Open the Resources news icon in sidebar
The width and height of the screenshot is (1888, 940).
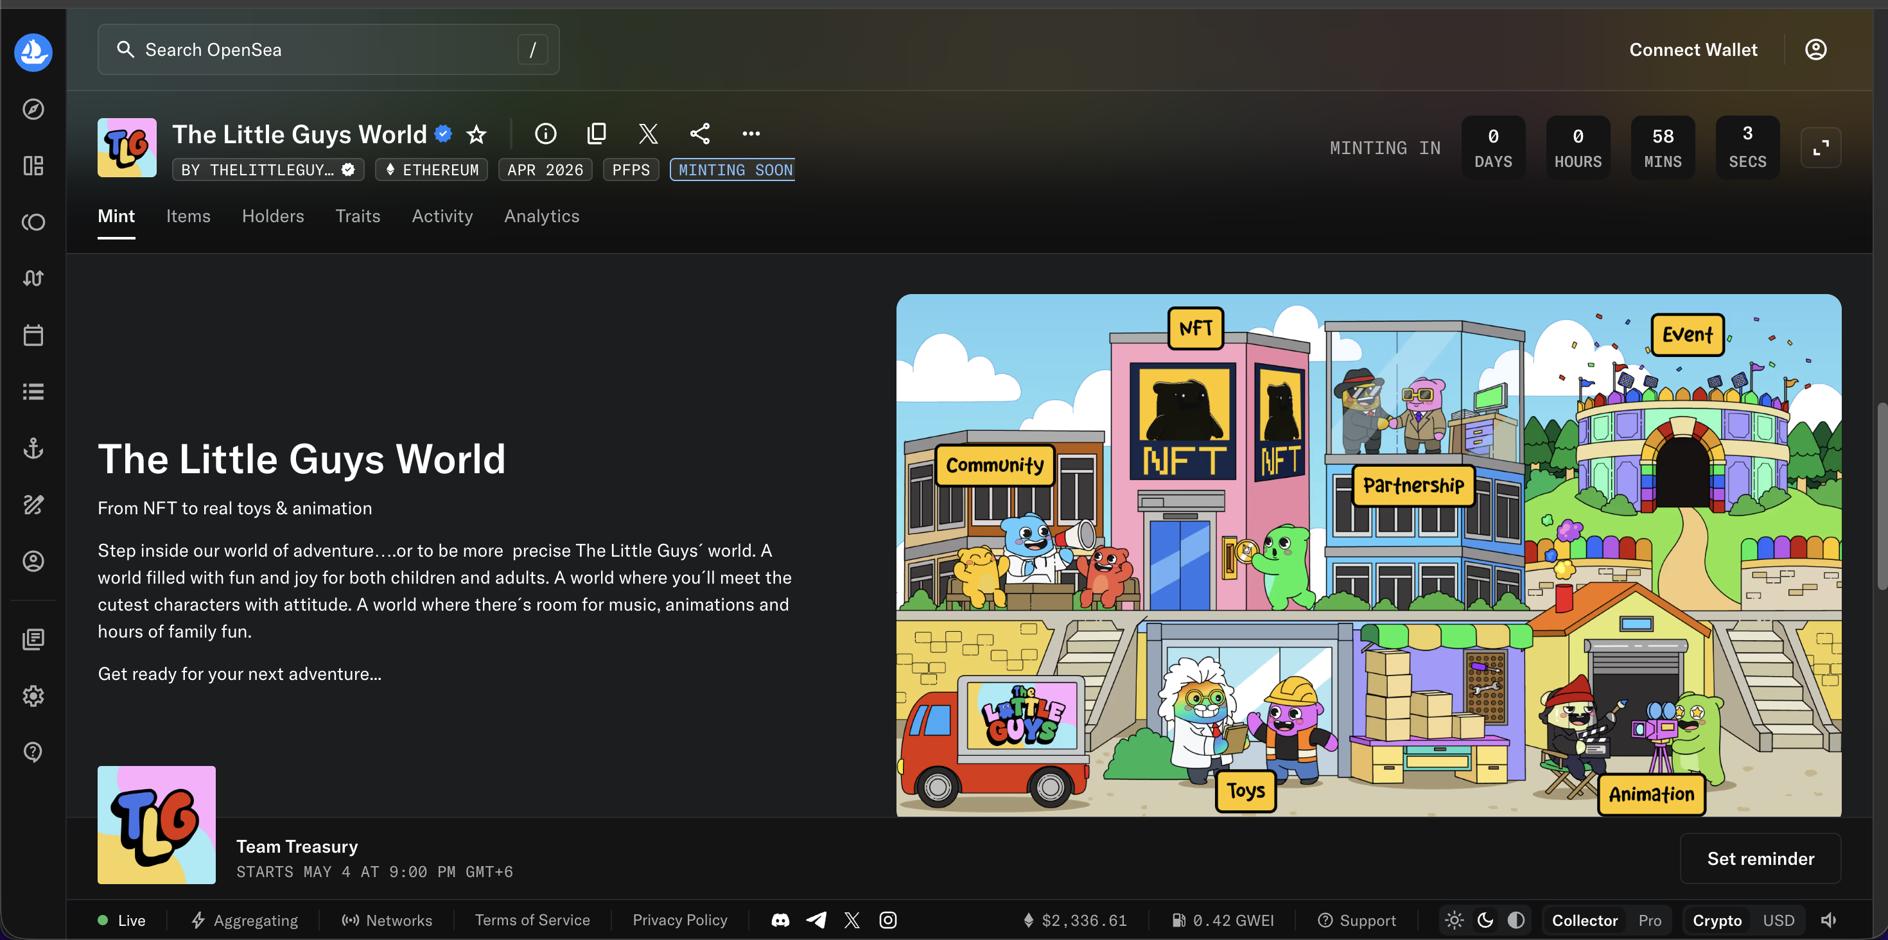coord(33,639)
